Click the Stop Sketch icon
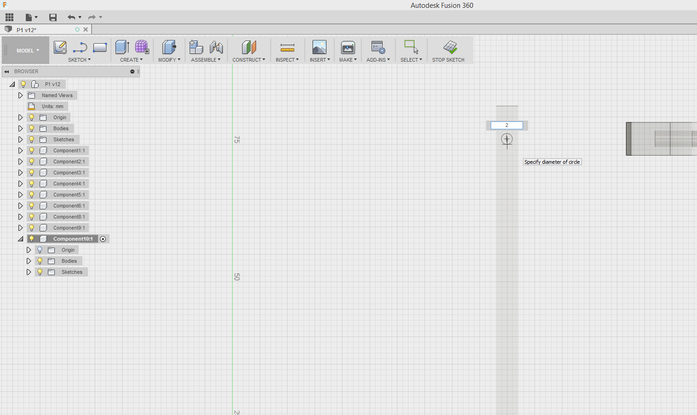Screen dimensions: 697x415 [x=450, y=47]
